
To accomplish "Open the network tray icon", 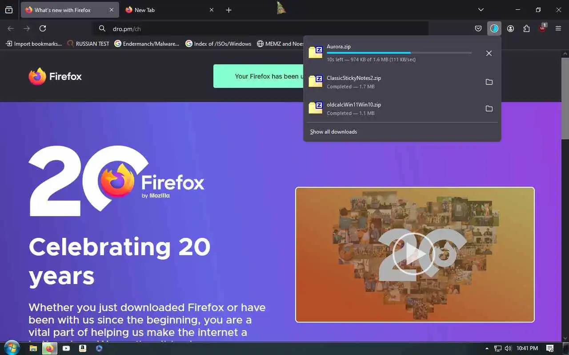I will 498,348.
